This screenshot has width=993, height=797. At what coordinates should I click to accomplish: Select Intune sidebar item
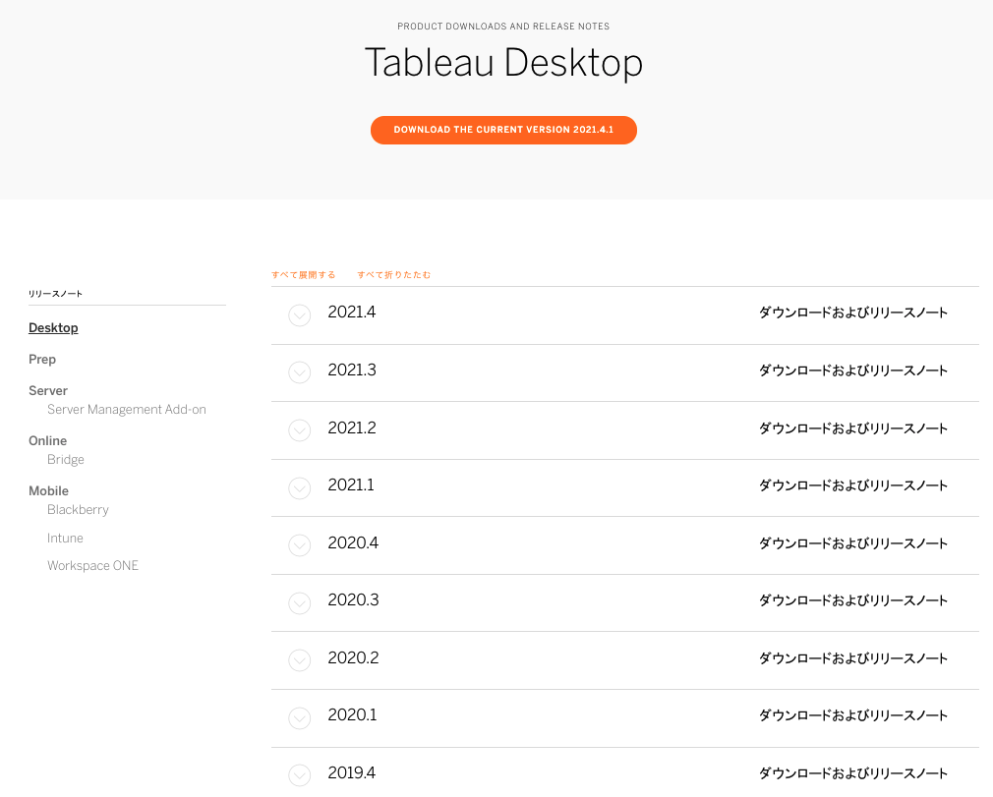coord(65,539)
